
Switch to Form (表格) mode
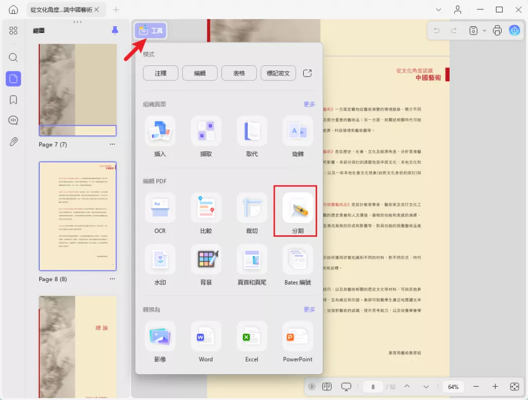pos(239,73)
